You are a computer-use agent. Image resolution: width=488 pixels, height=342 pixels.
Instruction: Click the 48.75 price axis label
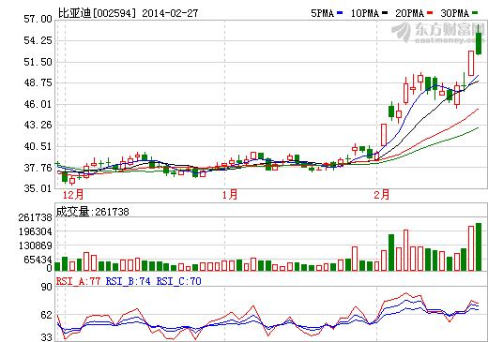pos(38,82)
